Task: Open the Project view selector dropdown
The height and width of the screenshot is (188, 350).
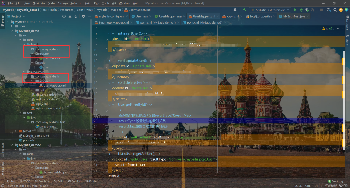Action: (16, 16)
